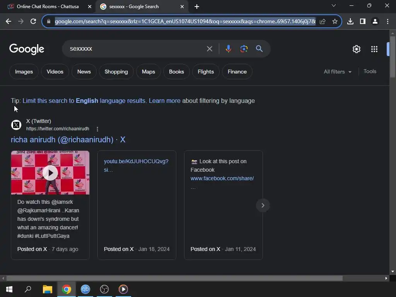Open media player from taskbar

click(123, 289)
